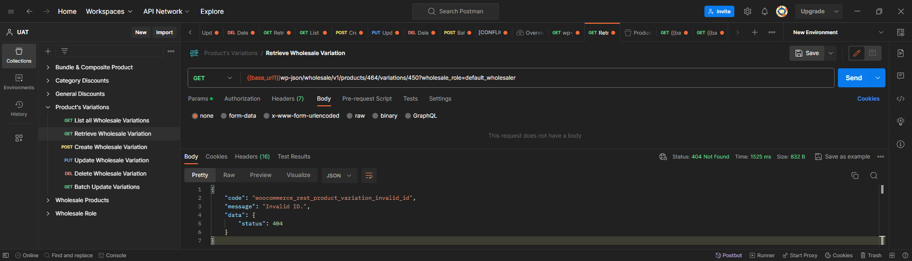Switch to the Authorization tab
Image resolution: width=912 pixels, height=261 pixels.
pyautogui.click(x=242, y=99)
